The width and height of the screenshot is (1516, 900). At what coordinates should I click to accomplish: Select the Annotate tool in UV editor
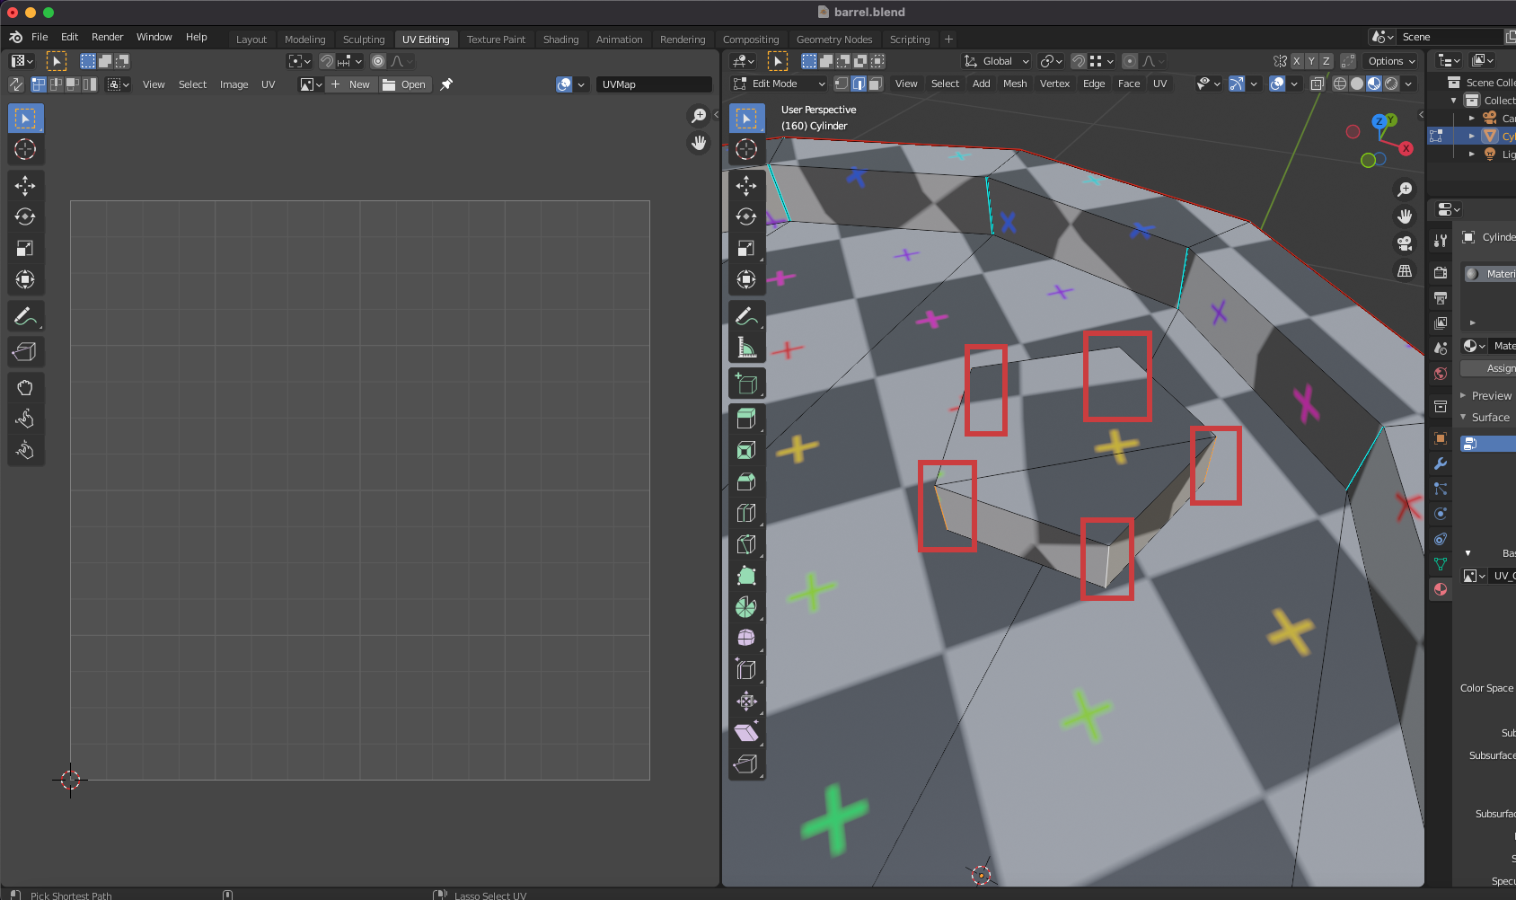click(x=25, y=316)
